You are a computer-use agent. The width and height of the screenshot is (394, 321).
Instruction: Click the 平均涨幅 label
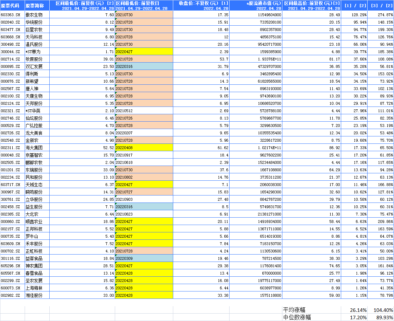click(294, 310)
